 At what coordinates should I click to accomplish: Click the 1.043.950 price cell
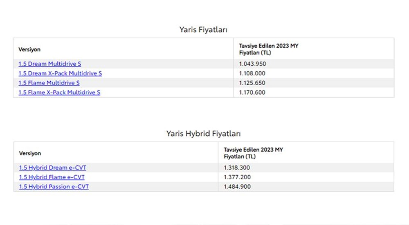tap(252, 64)
